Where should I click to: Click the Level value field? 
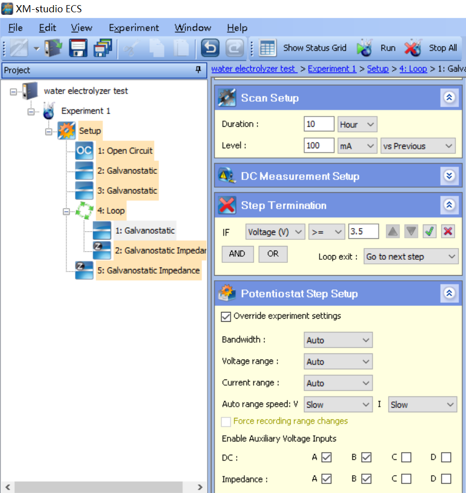coord(319,146)
